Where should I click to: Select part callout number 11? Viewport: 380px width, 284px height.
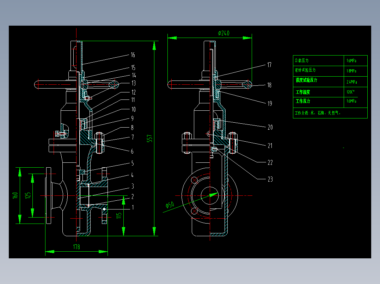click(x=133, y=99)
